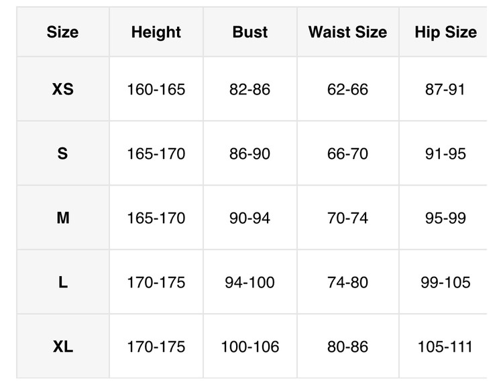Click the 94-100 bust cell

250,282
